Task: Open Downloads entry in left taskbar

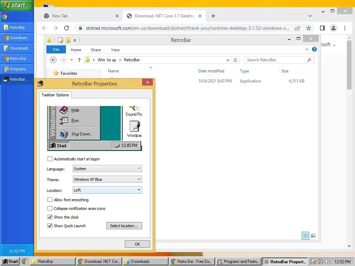Action: tap(17, 48)
